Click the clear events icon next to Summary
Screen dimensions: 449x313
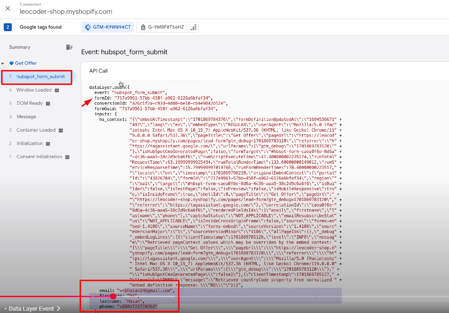click(69, 47)
